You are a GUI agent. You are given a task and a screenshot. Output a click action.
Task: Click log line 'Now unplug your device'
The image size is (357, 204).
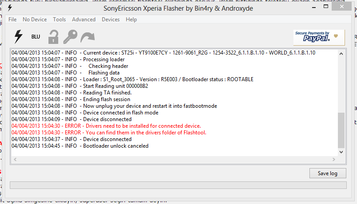pyautogui.click(x=114, y=106)
